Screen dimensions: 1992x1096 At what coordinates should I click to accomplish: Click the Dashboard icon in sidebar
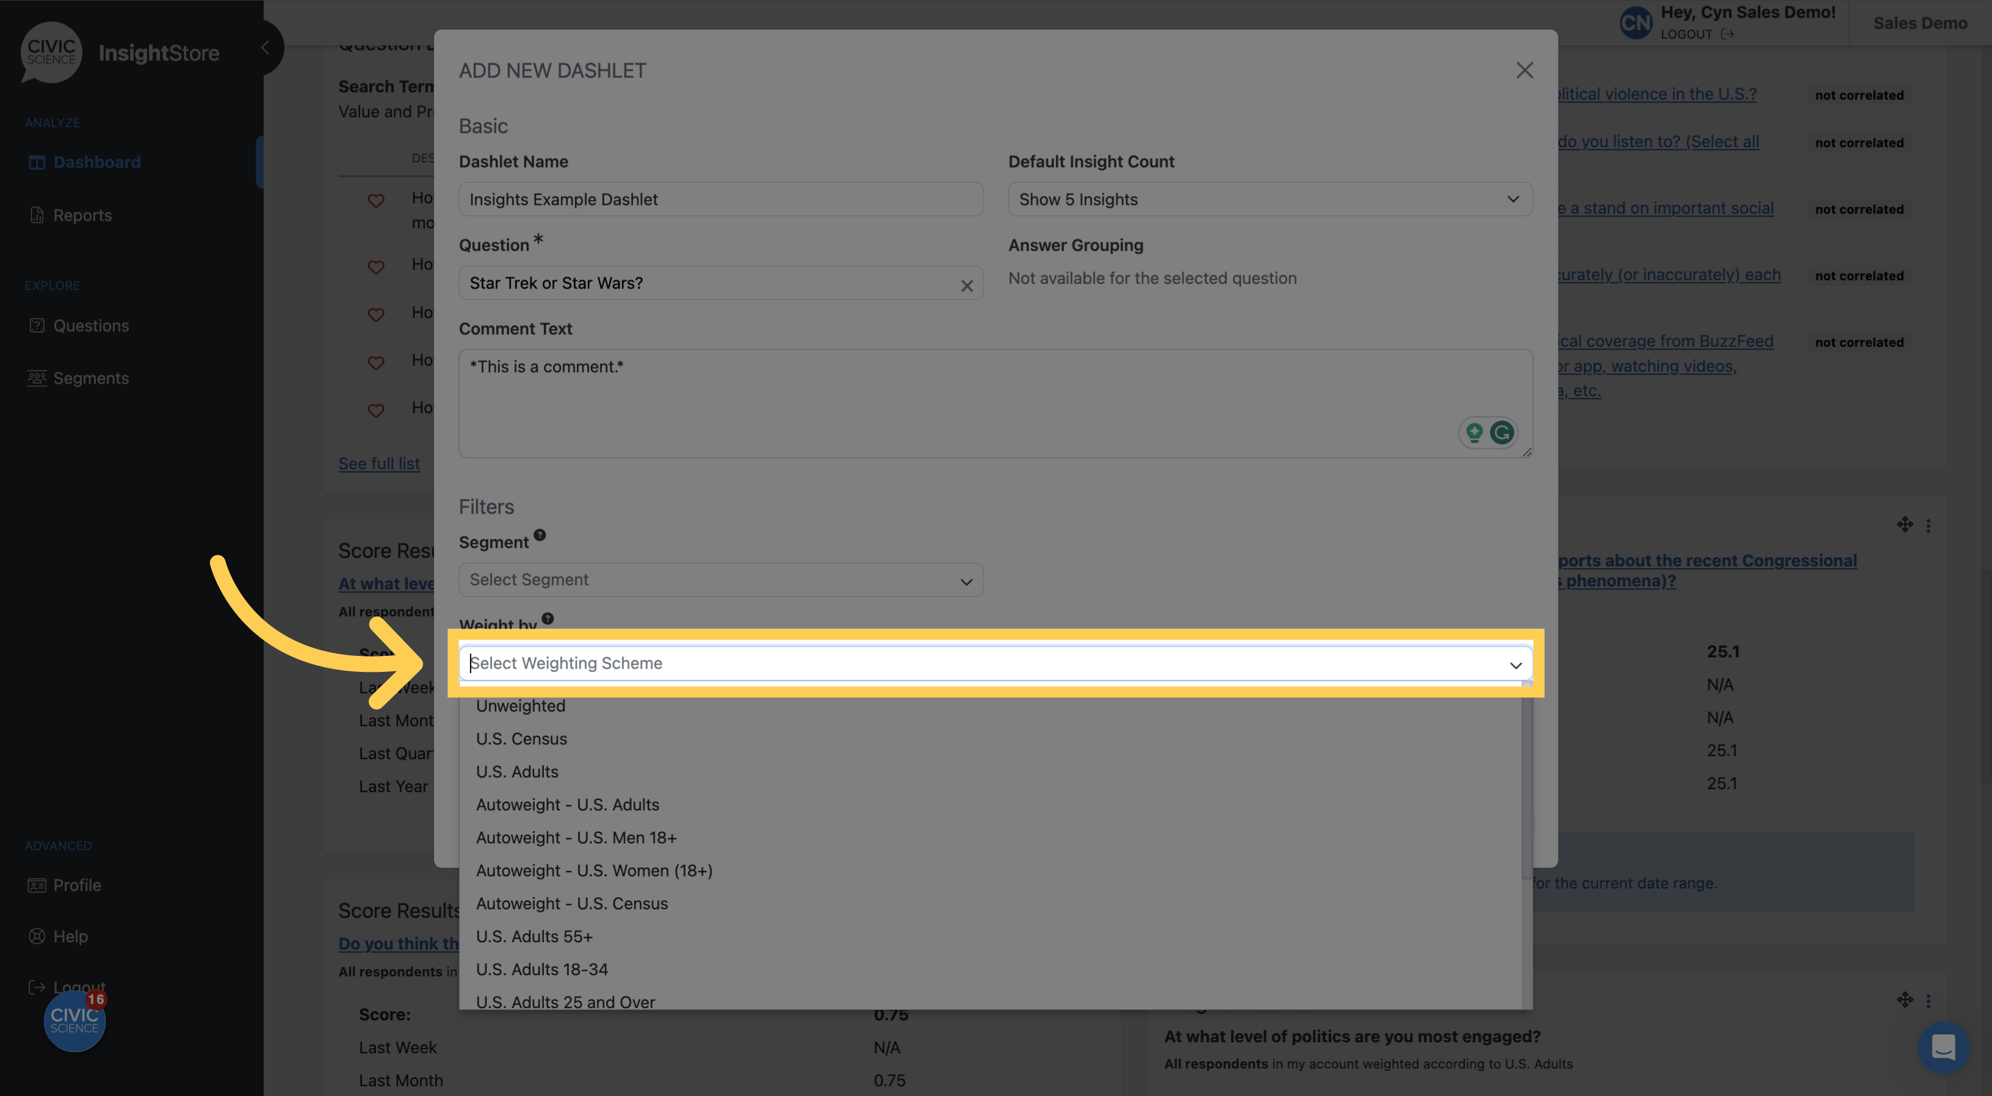(37, 160)
